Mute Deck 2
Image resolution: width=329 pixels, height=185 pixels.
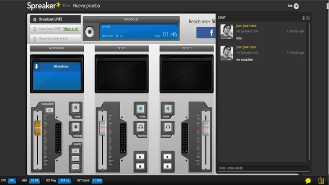point(168,108)
